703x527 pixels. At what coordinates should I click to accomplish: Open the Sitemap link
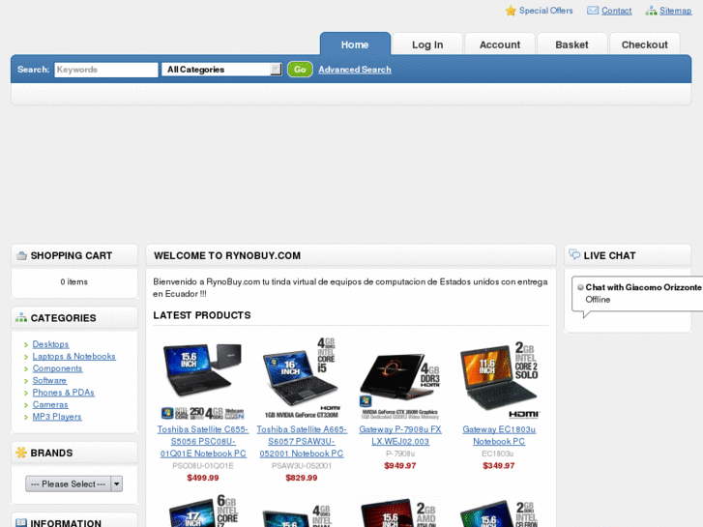675,11
